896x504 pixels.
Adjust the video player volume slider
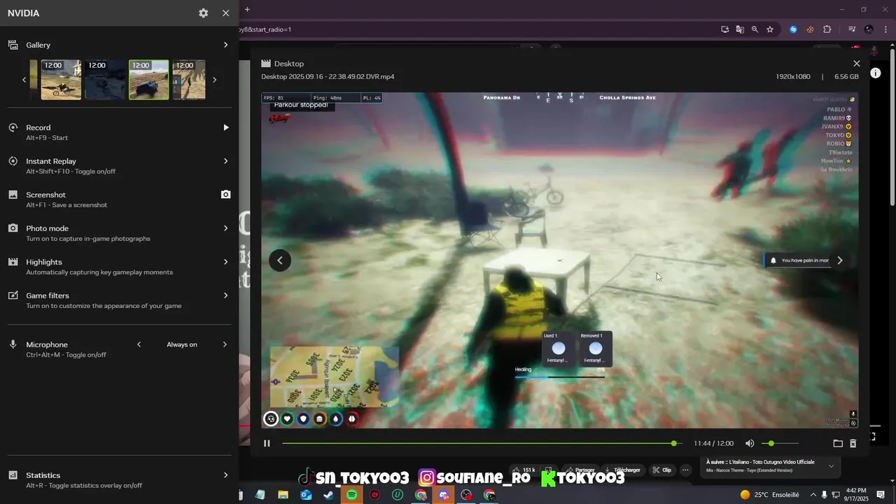tap(780, 443)
